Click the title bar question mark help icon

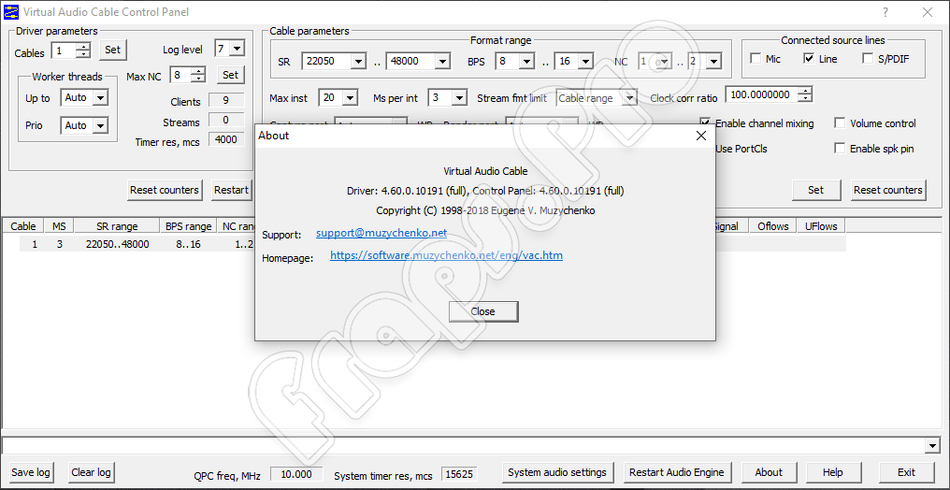point(885,12)
